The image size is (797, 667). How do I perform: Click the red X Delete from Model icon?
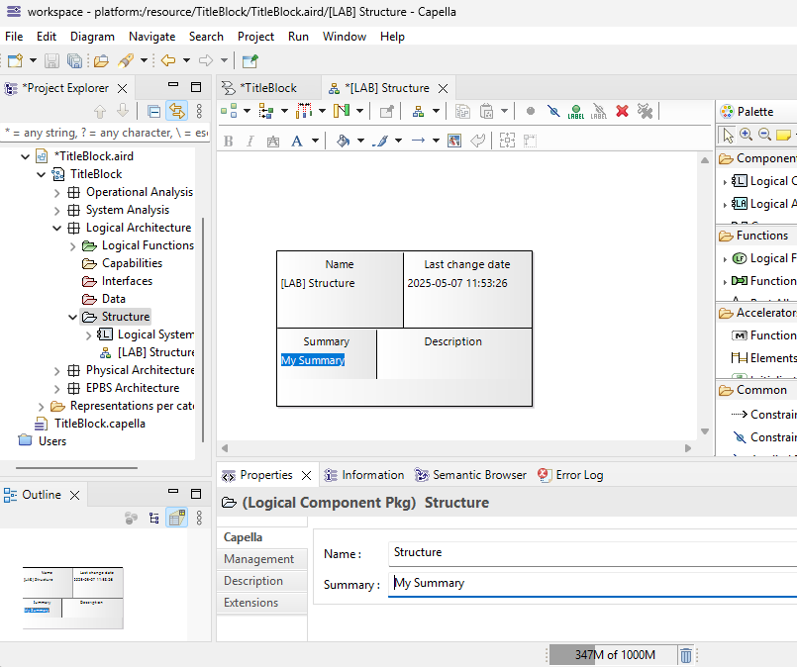coord(622,111)
